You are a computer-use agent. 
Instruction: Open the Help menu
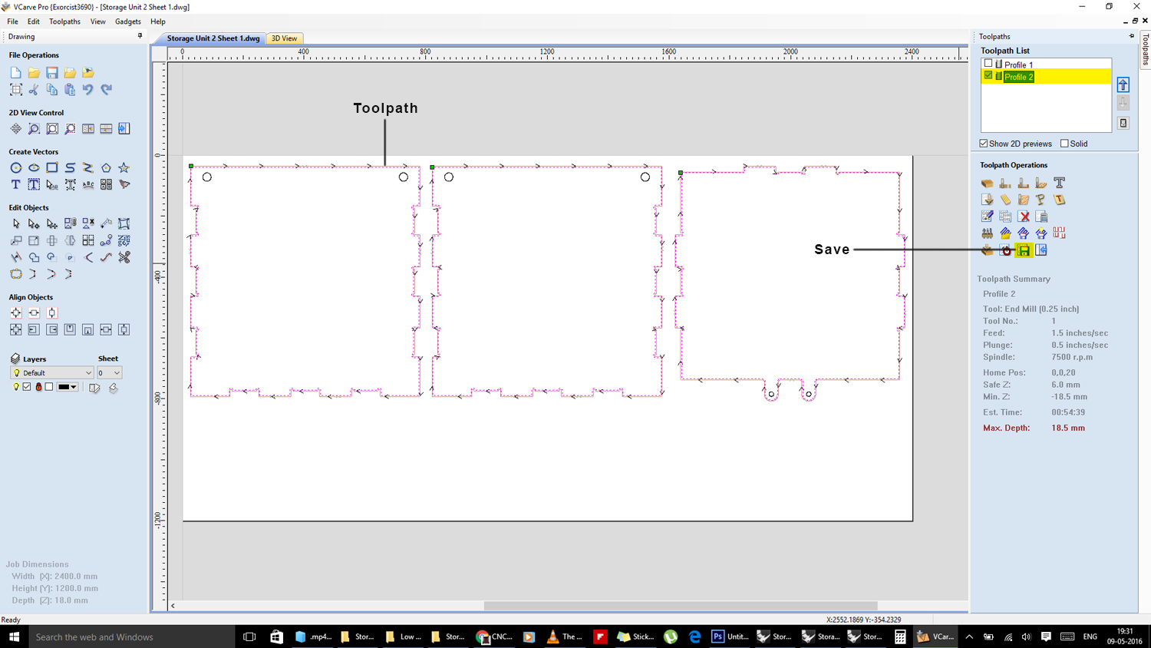click(x=158, y=21)
